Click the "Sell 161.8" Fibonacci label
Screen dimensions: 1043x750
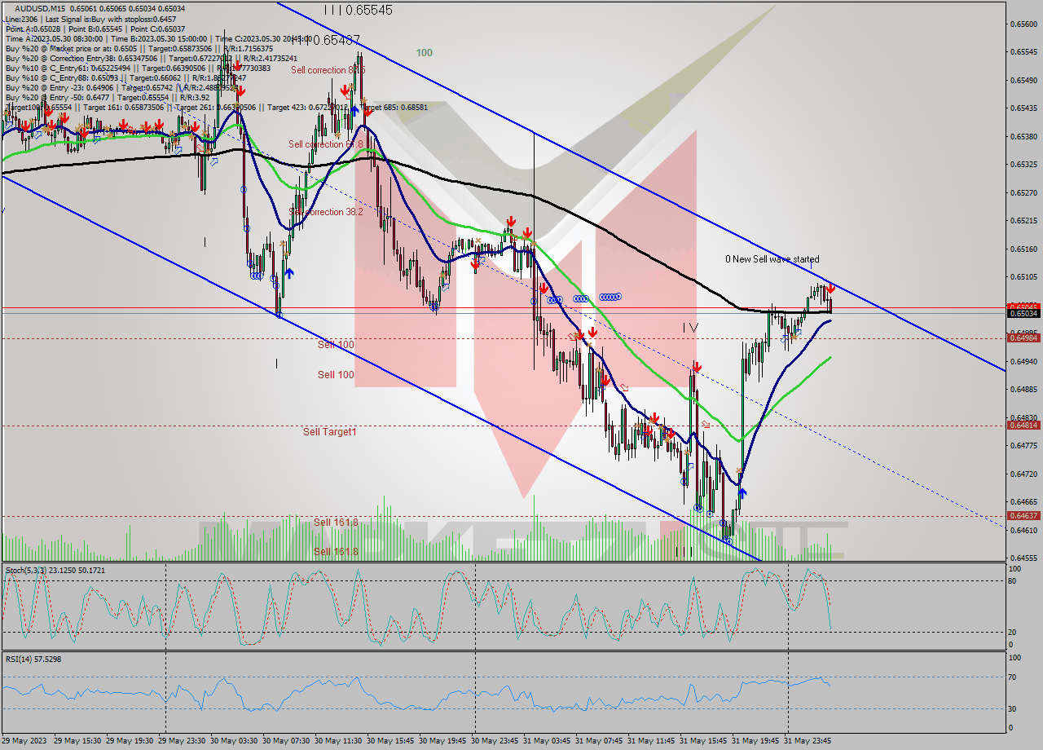pos(334,522)
